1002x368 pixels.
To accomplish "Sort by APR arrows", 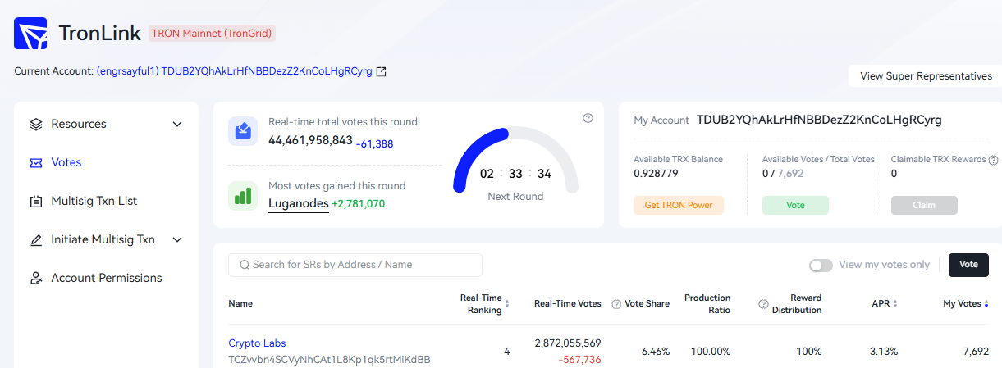I will (x=895, y=303).
